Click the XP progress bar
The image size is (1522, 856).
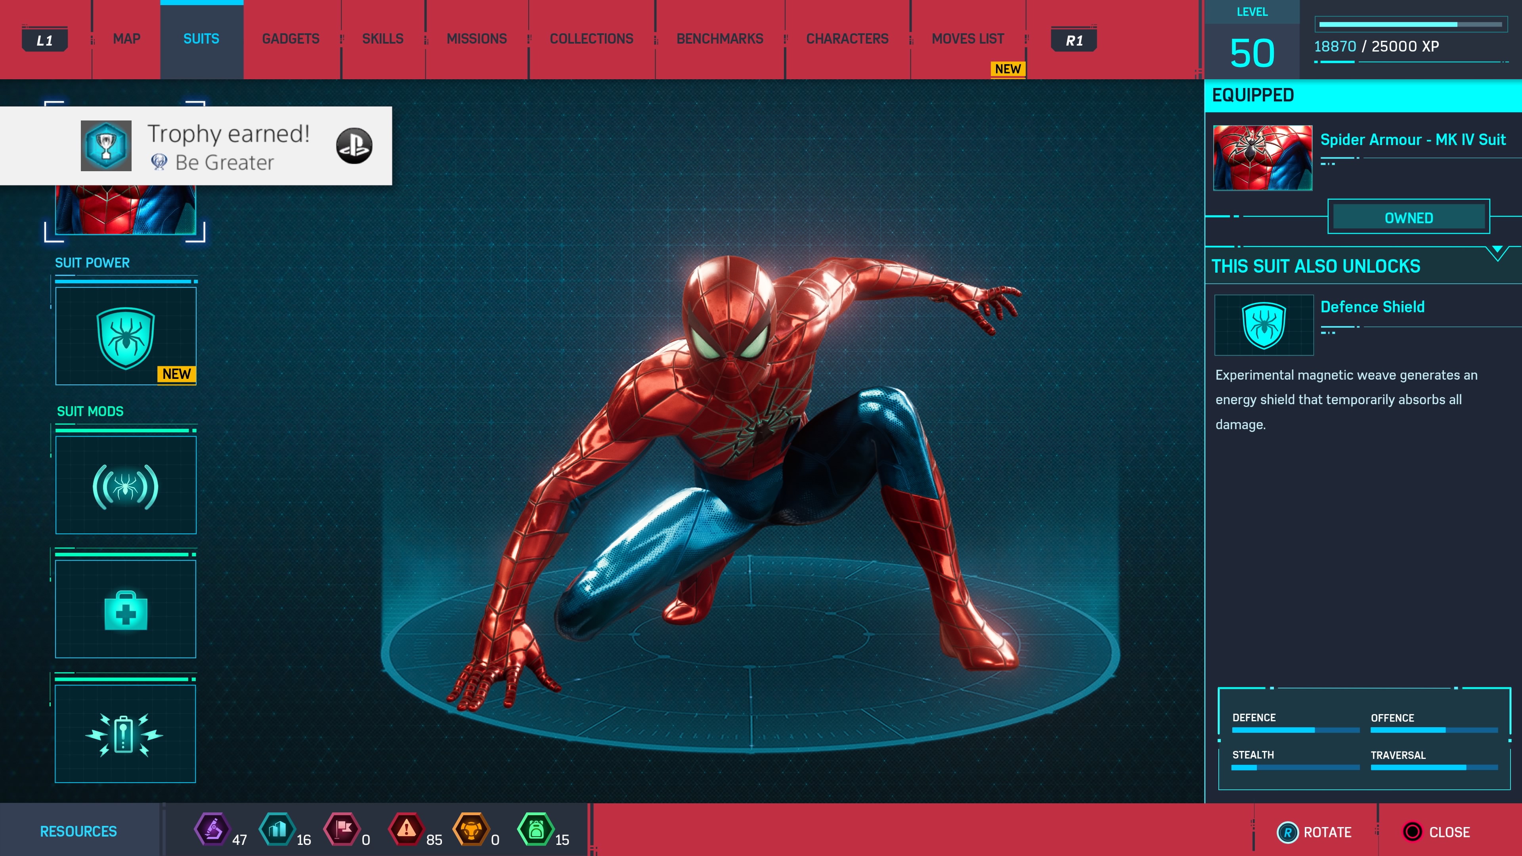(x=1410, y=25)
